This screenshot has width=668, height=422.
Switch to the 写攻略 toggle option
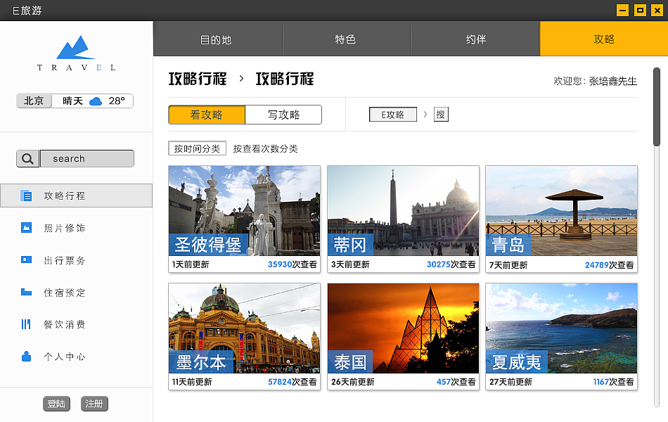click(283, 114)
